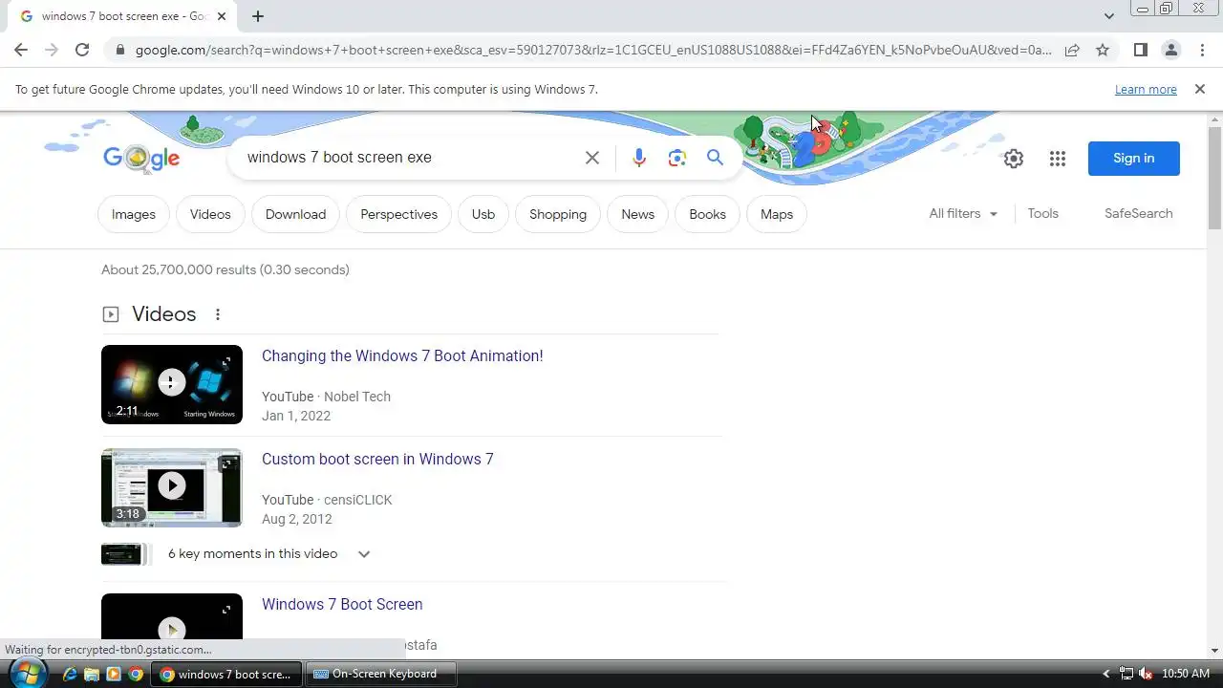1223x688 pixels.
Task: Open Google Lens image search
Action: [677, 158]
